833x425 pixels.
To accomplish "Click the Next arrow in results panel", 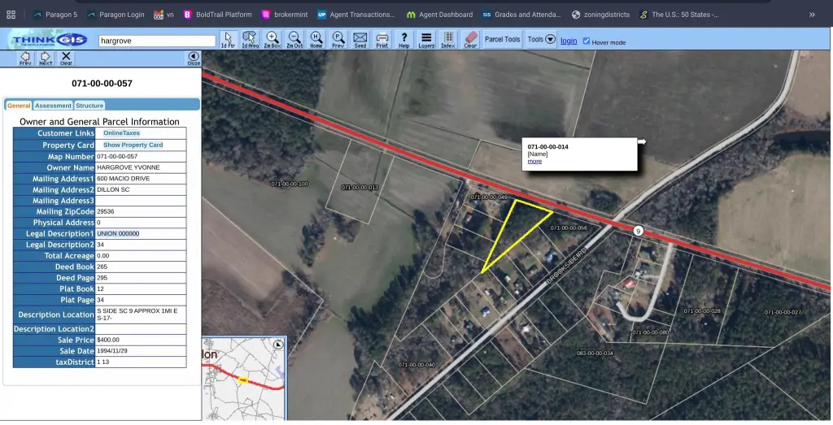I will [x=46, y=59].
